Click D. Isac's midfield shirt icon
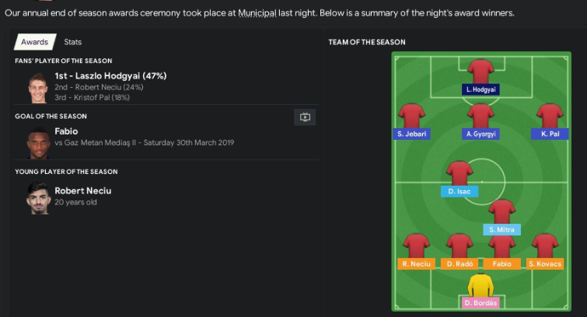Image resolution: width=587 pixels, height=317 pixels. (459, 173)
